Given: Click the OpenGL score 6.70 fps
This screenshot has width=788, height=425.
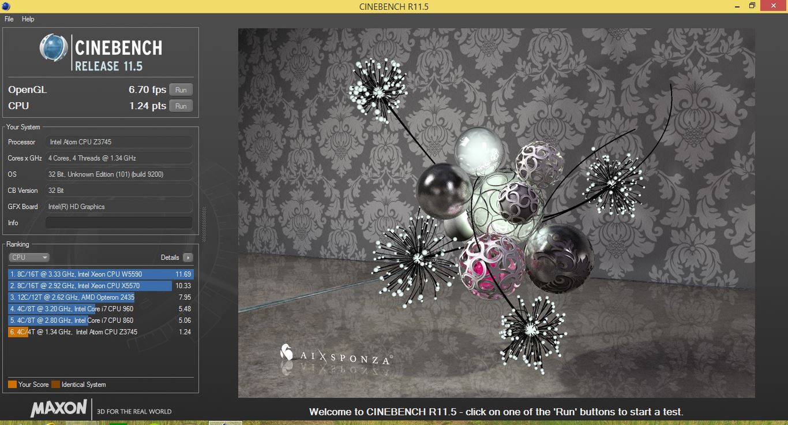Looking at the screenshot, I should [147, 90].
